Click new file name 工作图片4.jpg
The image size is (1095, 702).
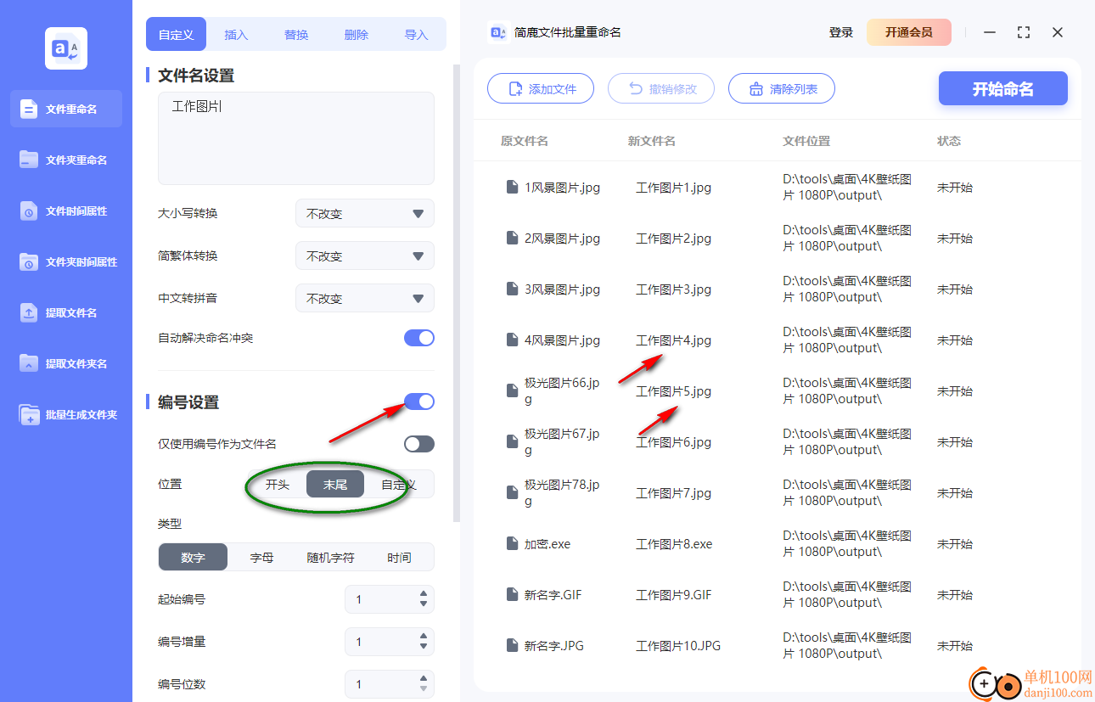coord(674,340)
